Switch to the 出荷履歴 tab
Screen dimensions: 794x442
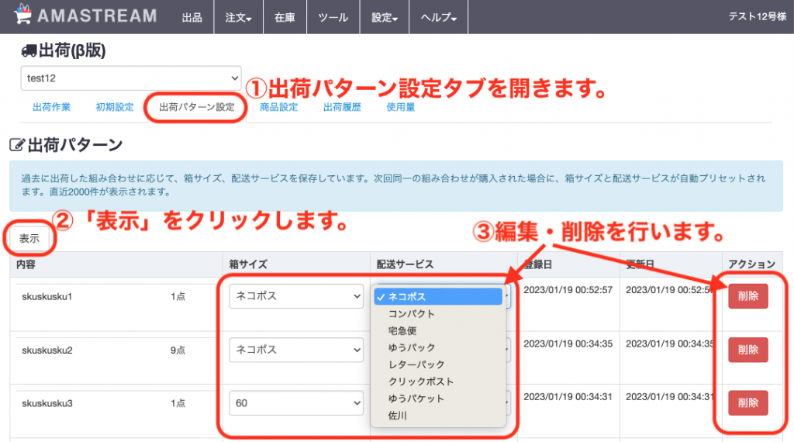click(x=342, y=107)
